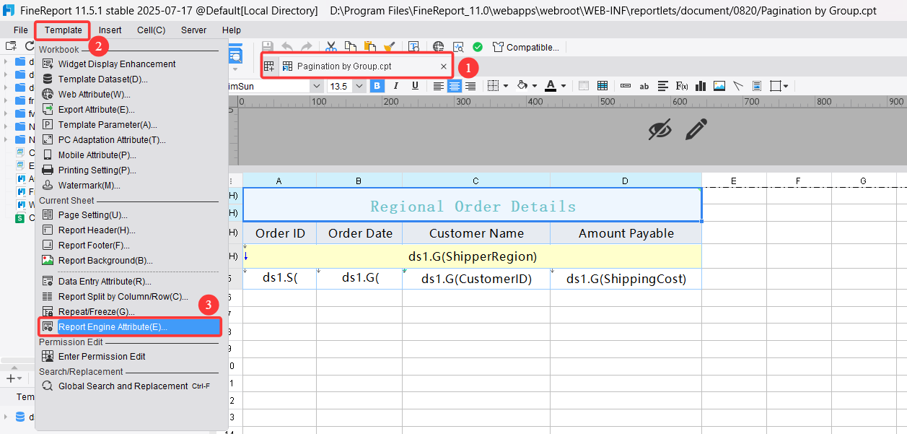Open the Help menu
Image resolution: width=907 pixels, height=434 pixels.
point(232,30)
